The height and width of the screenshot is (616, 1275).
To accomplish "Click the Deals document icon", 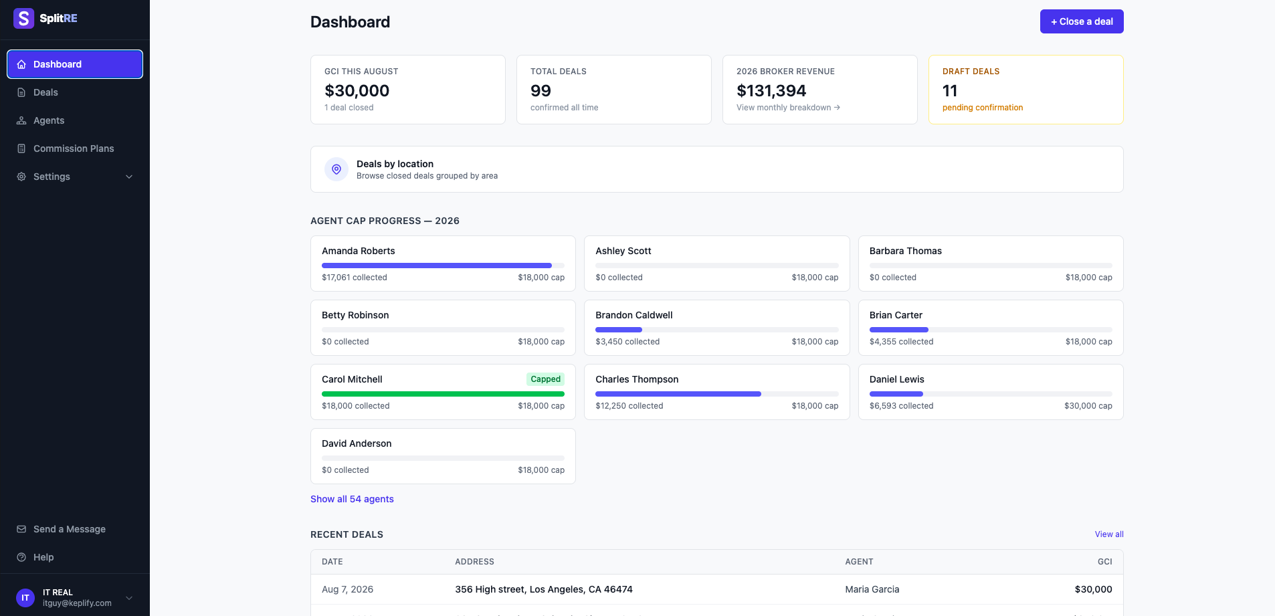I will pyautogui.click(x=21, y=92).
